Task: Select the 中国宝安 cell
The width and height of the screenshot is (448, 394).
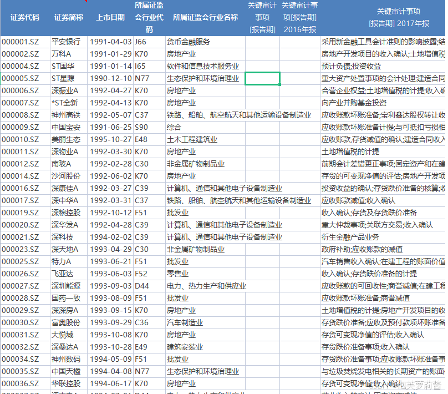Action: coord(69,127)
